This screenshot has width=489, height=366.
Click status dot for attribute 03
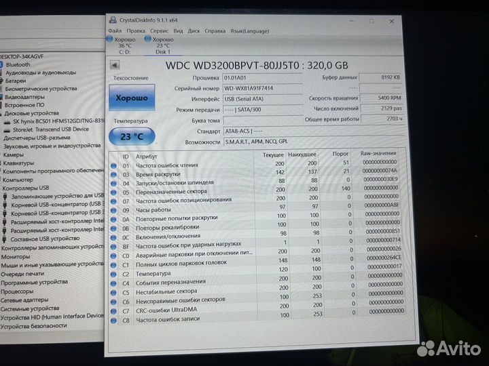tap(113, 175)
